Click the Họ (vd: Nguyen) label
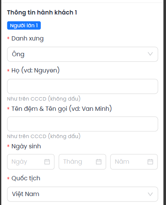This screenshot has height=205, width=166. pyautogui.click(x=35, y=70)
